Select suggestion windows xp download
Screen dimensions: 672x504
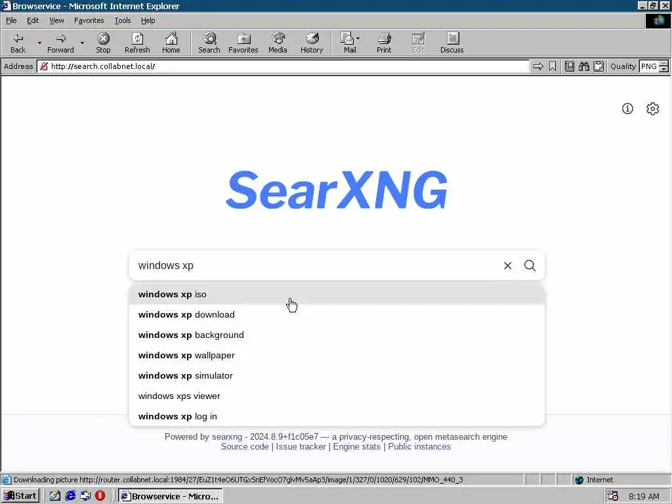(x=337, y=314)
